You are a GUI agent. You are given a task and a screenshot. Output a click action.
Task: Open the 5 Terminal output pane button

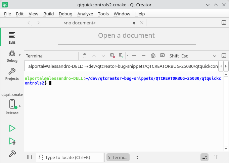pyautogui.click(x=118, y=157)
